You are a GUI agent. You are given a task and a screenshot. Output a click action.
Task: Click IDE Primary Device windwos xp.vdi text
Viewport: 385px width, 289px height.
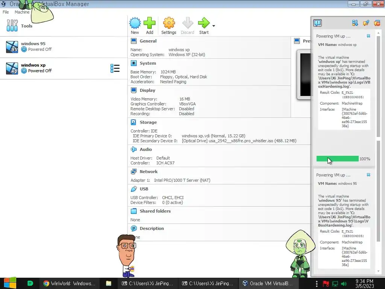[214, 135]
